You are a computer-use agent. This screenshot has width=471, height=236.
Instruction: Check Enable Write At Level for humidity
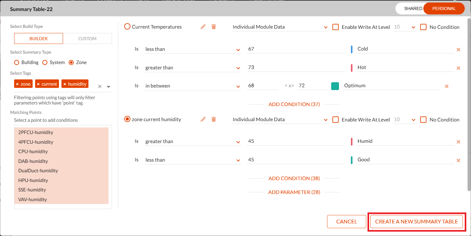336,120
